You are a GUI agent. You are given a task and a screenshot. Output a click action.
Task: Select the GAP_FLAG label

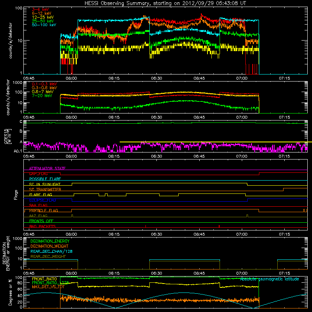(x=38, y=174)
